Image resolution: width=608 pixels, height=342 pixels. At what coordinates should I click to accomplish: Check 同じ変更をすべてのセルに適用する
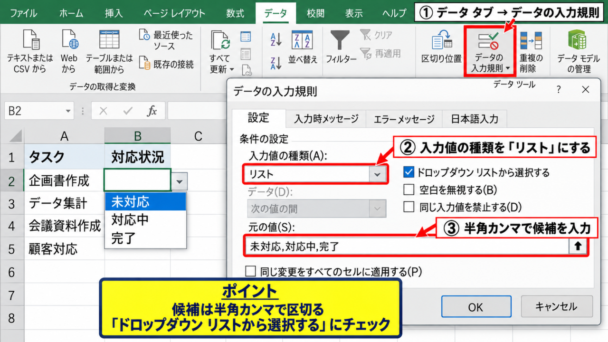coord(251,272)
